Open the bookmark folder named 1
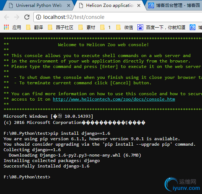The width and height of the screenshot is (202, 194). click(105, 27)
